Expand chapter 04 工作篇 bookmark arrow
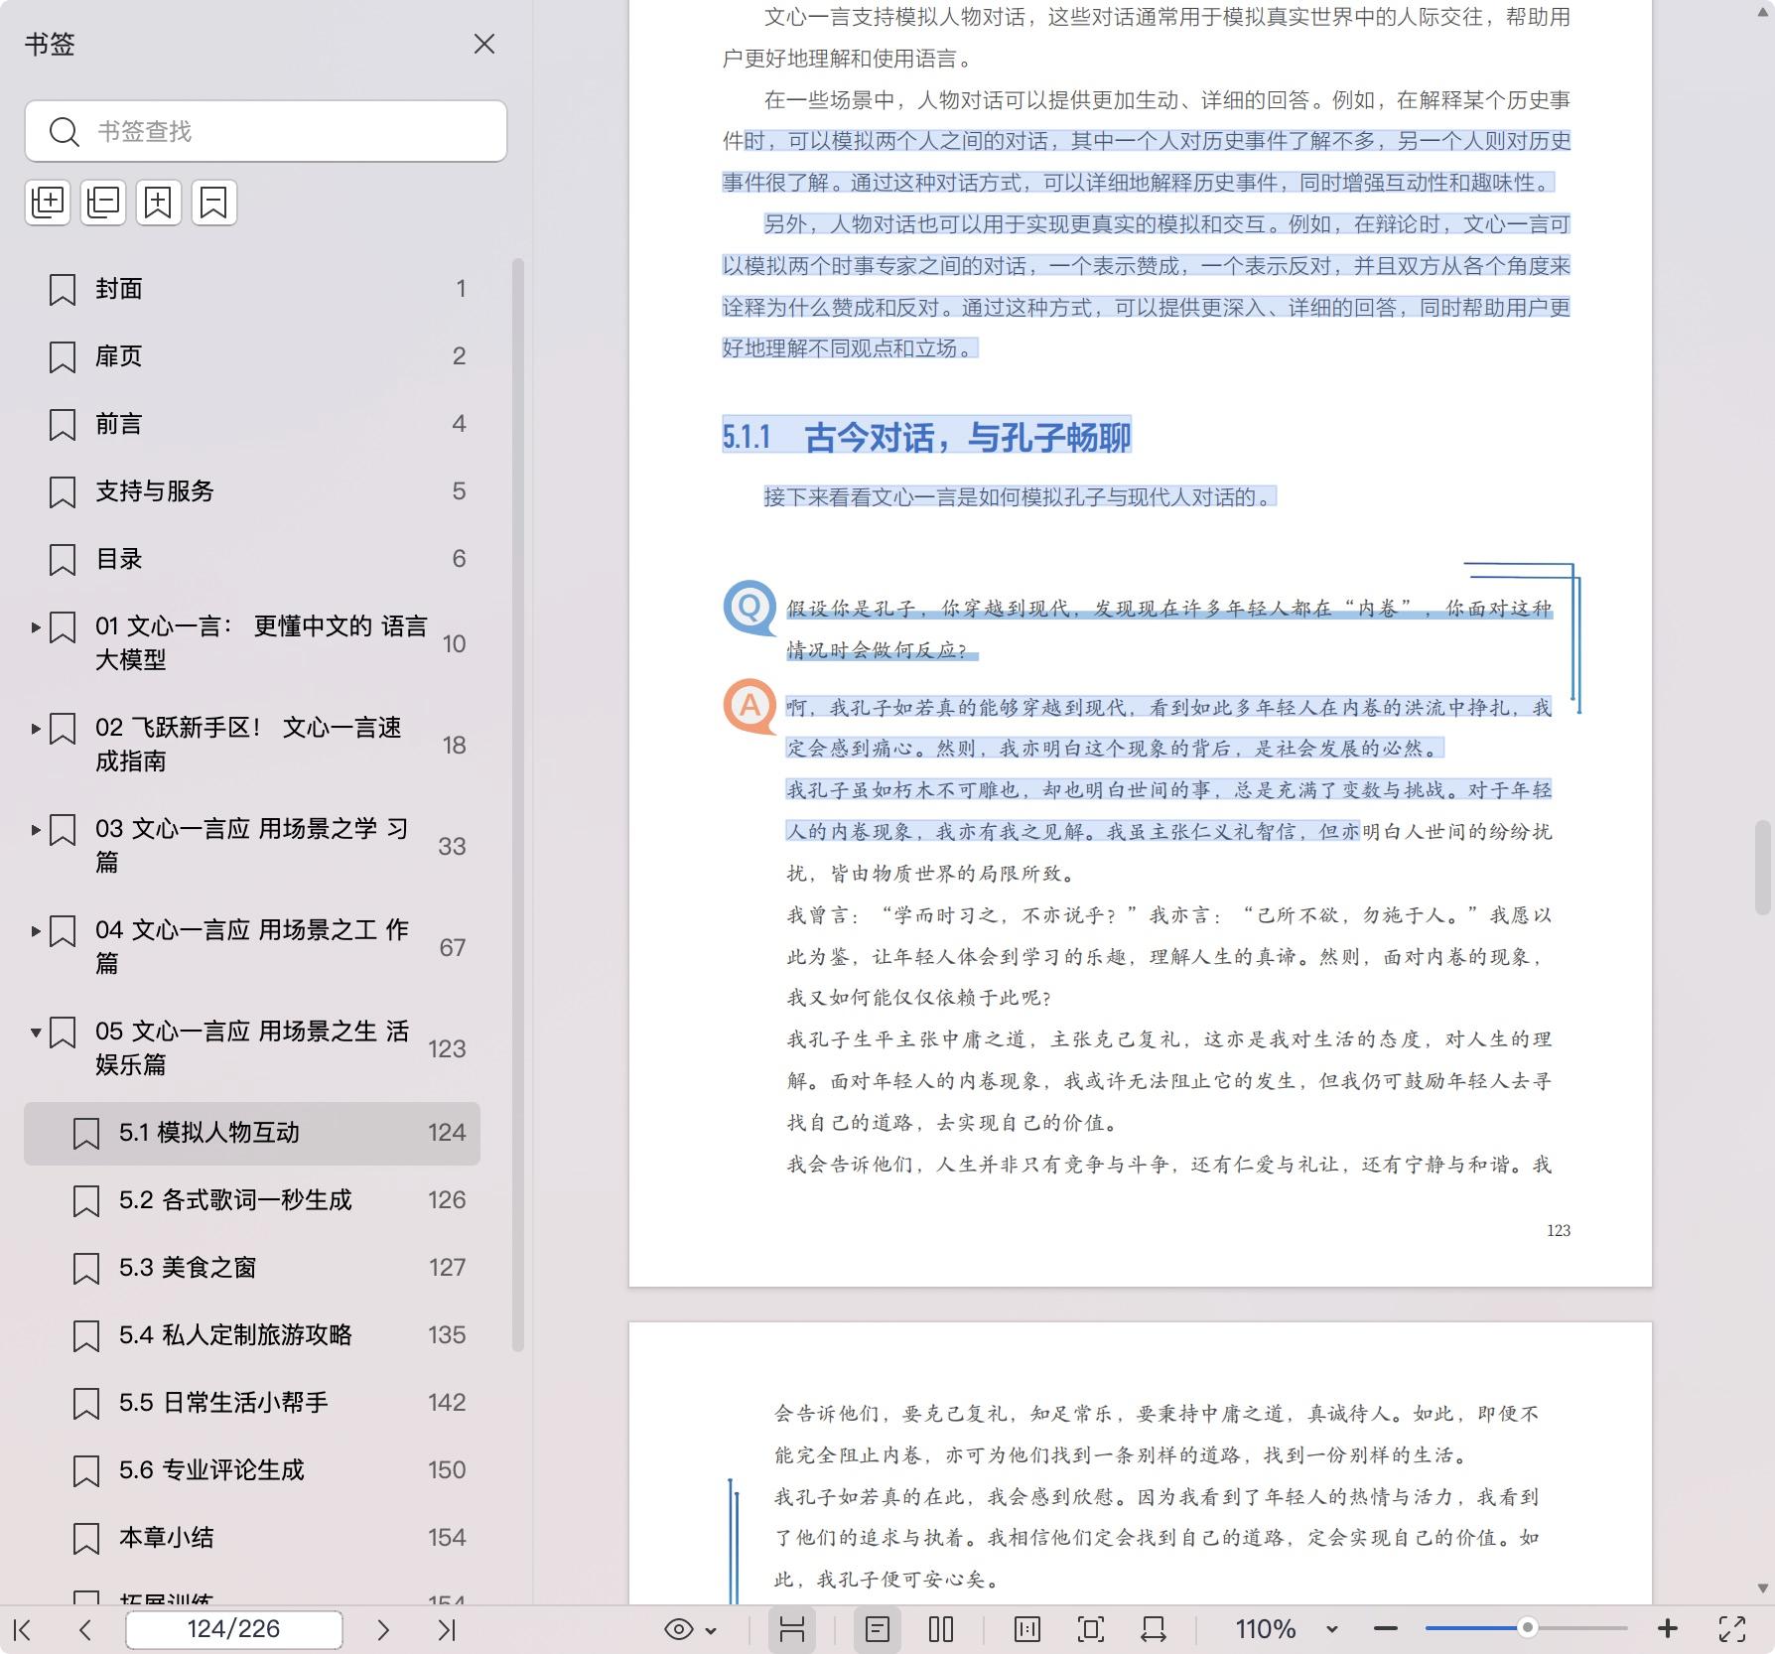Screen dimensions: 1775x1654 click(36, 931)
